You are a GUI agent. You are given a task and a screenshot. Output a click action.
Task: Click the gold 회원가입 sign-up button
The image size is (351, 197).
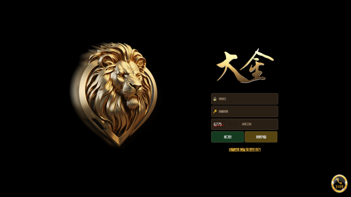(261, 137)
